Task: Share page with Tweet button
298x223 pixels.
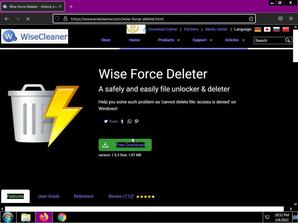Action: (111, 121)
